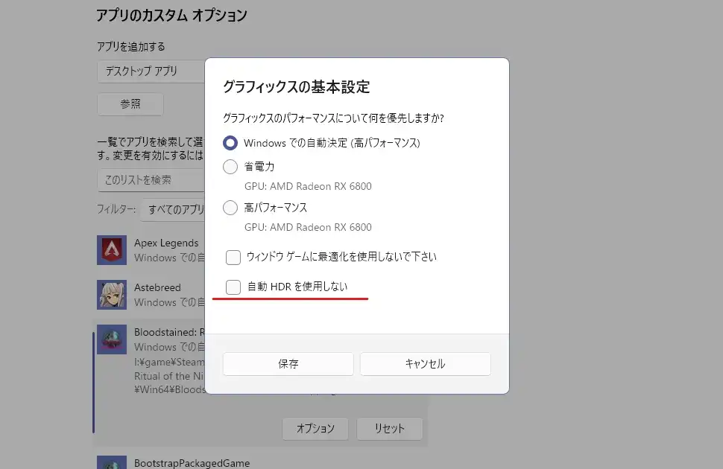This screenshot has height=469, width=723.
Task: Click the BootstrapPackagedGame app icon
Action: (112, 464)
